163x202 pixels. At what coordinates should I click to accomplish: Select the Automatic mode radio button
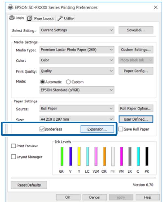(x=42, y=82)
